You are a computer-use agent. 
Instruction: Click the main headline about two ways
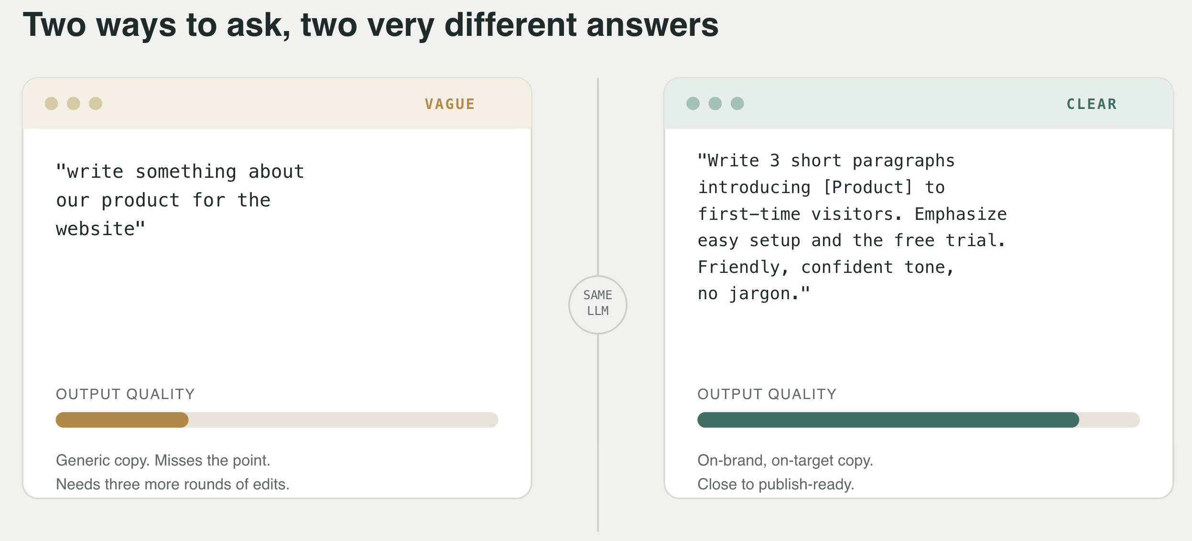click(x=371, y=25)
